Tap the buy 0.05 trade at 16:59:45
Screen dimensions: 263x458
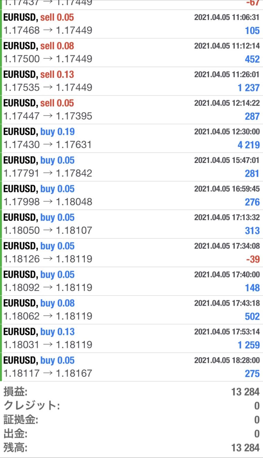(x=131, y=195)
